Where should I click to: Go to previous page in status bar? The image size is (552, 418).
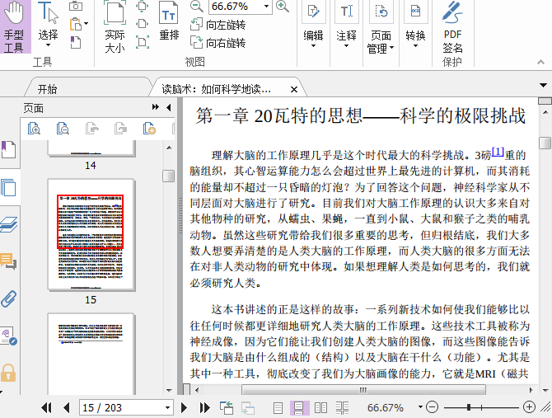67,408
